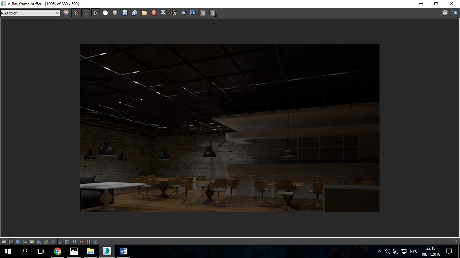
Task: Open taskbar search magnifier
Action: (24, 251)
